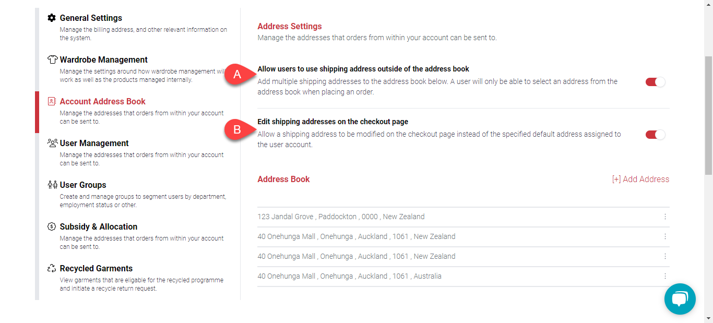Click the General Settings gear icon
Viewport: 713px width, 323px height.
click(52, 18)
